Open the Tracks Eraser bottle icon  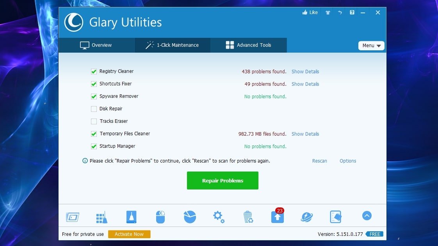tap(131, 217)
